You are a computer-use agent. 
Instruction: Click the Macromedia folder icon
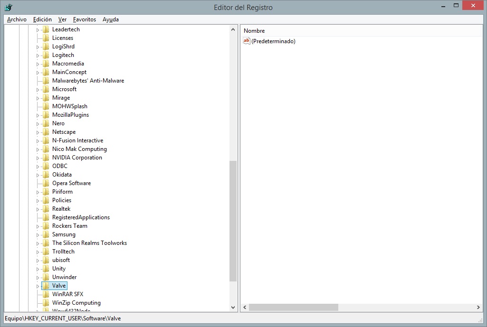[46, 64]
